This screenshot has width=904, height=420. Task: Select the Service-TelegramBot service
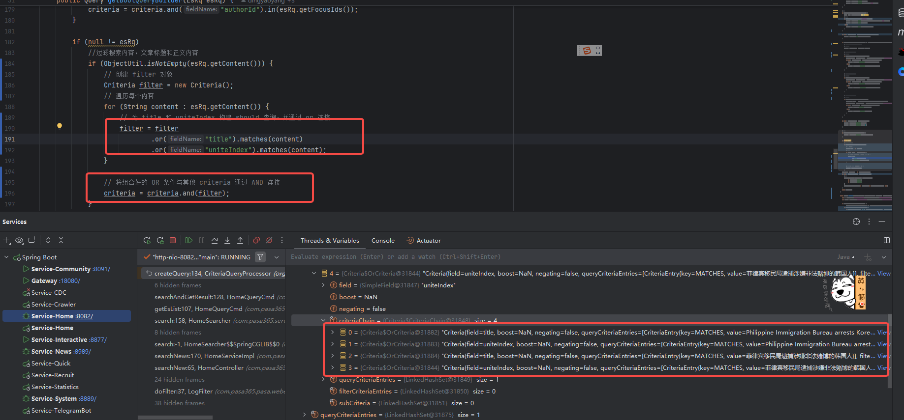(x=62, y=411)
